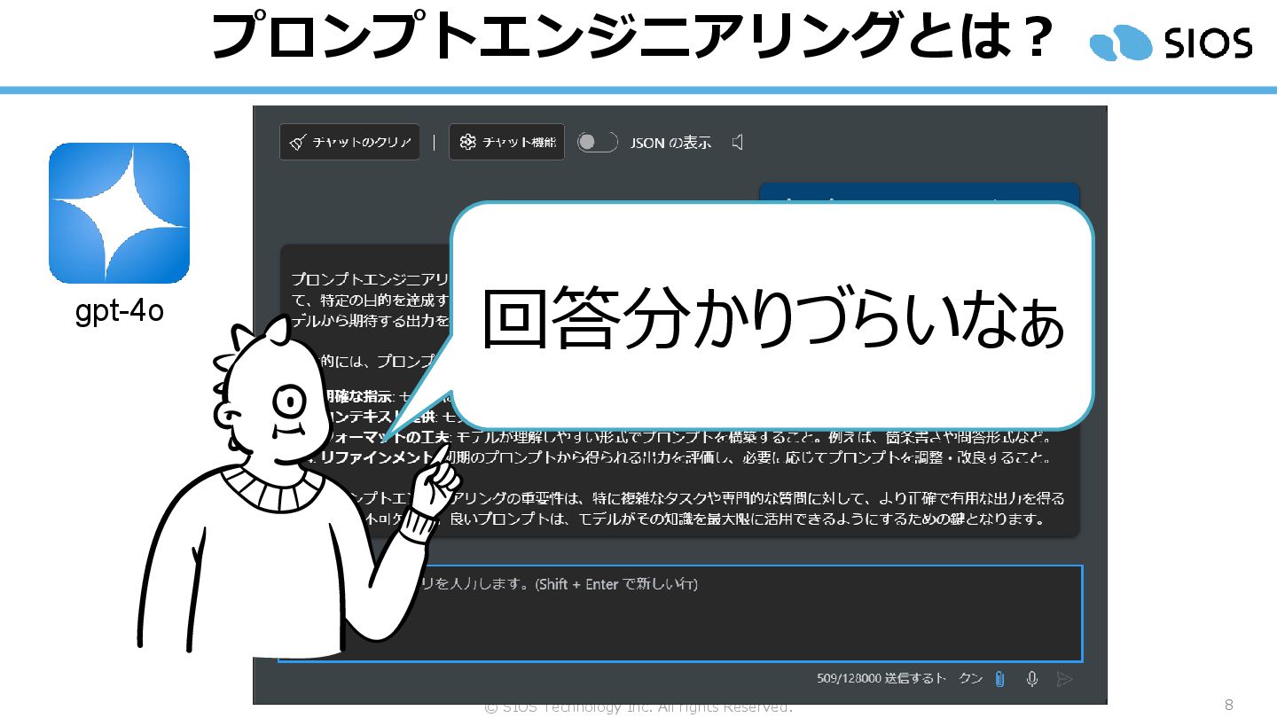Click the paperclip attach icon
Screen dimensions: 1277x718
[999, 679]
